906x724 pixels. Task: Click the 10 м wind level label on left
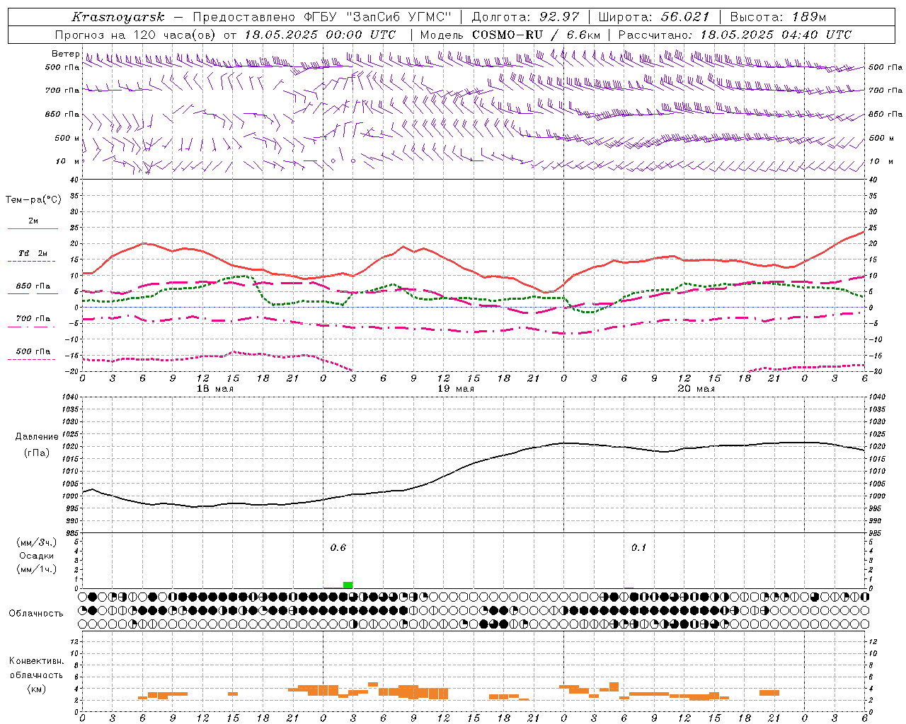pyautogui.click(x=68, y=161)
